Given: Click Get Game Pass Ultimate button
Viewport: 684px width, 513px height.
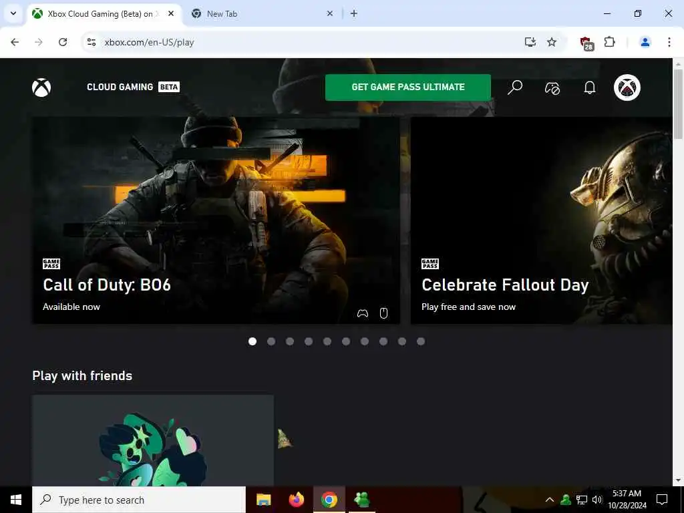Looking at the screenshot, I should tap(408, 88).
